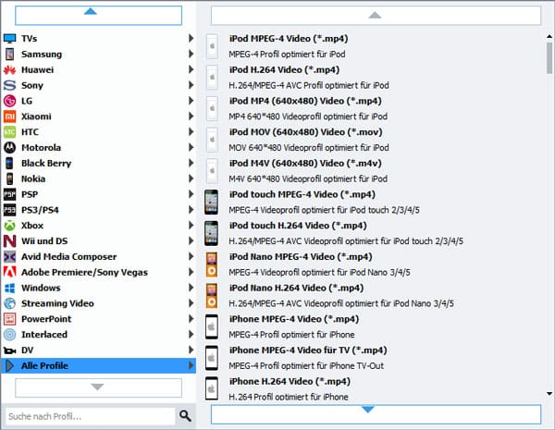This screenshot has height=430, width=555.
Task: Click the profile list vertical scrollbar thumb
Action: click(x=549, y=58)
